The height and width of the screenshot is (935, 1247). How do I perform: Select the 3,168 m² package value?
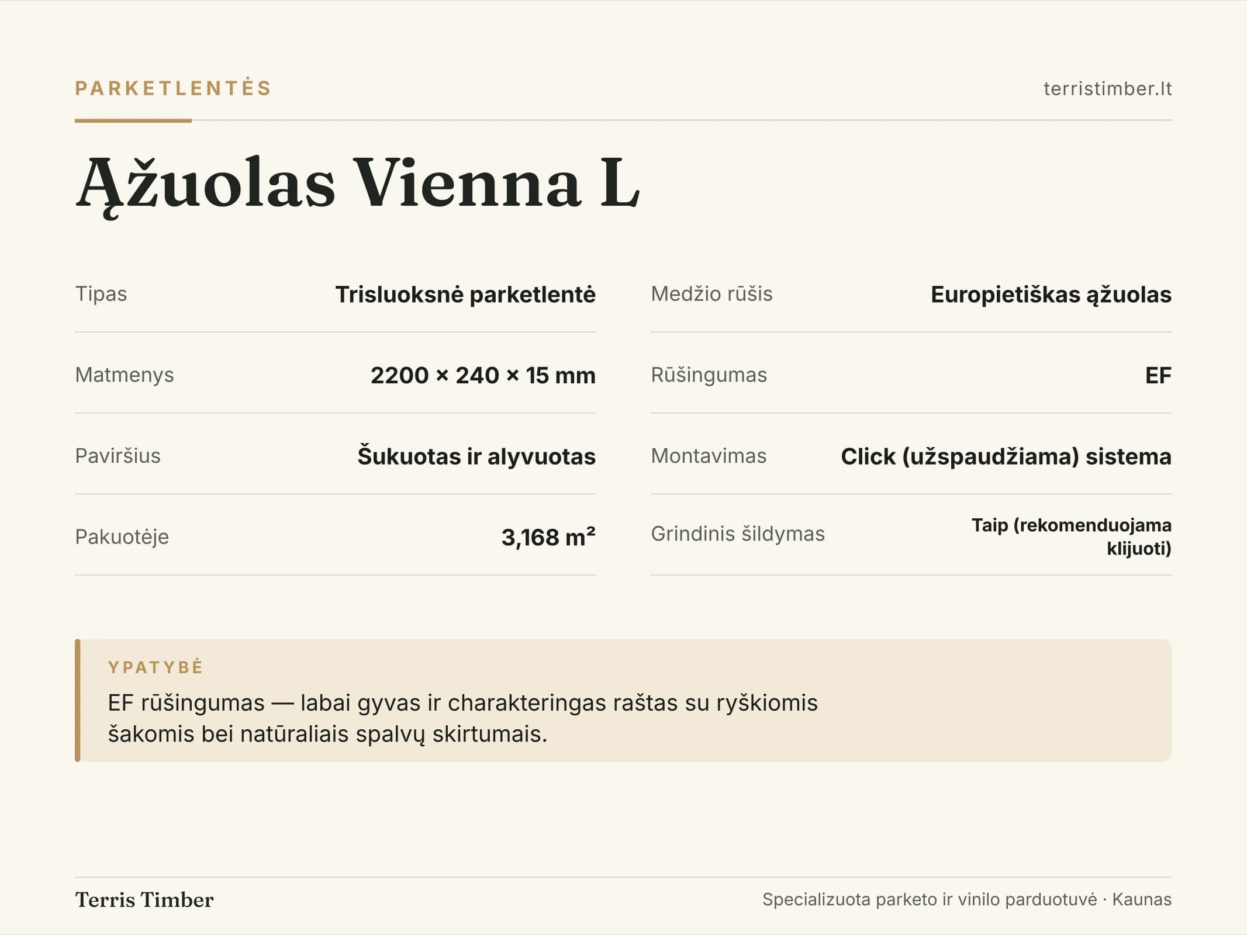click(x=548, y=537)
